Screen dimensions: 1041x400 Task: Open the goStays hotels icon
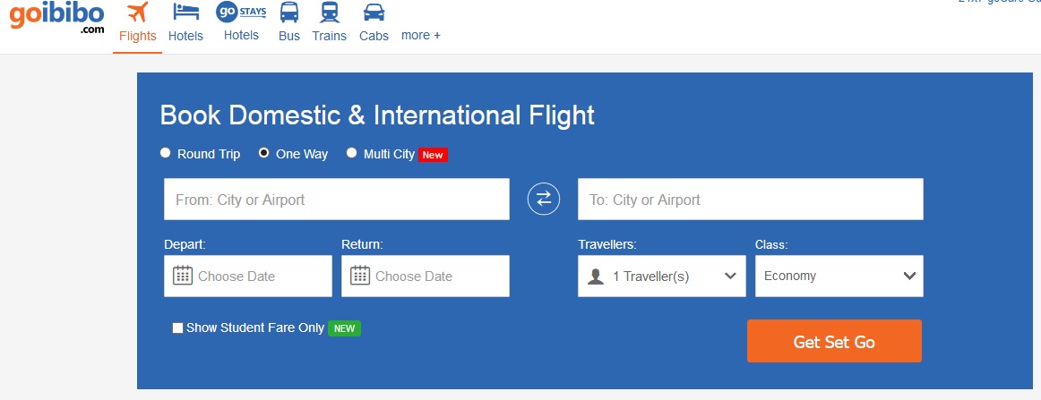241,12
